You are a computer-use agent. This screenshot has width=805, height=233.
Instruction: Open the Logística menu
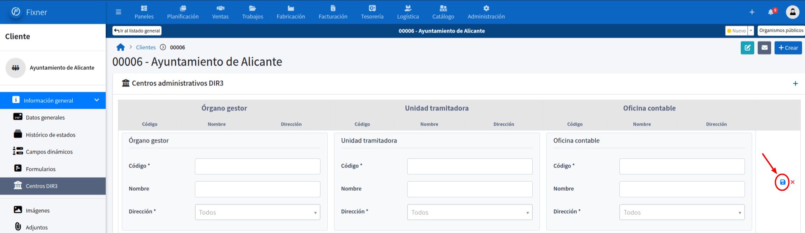click(408, 12)
